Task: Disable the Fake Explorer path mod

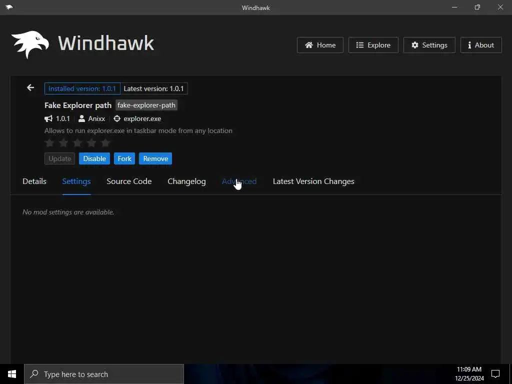Action: pyautogui.click(x=94, y=158)
